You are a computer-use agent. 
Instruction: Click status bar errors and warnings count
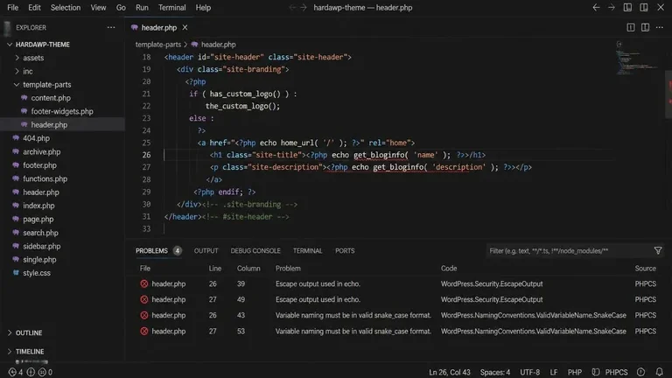pyautogui.click(x=30, y=372)
